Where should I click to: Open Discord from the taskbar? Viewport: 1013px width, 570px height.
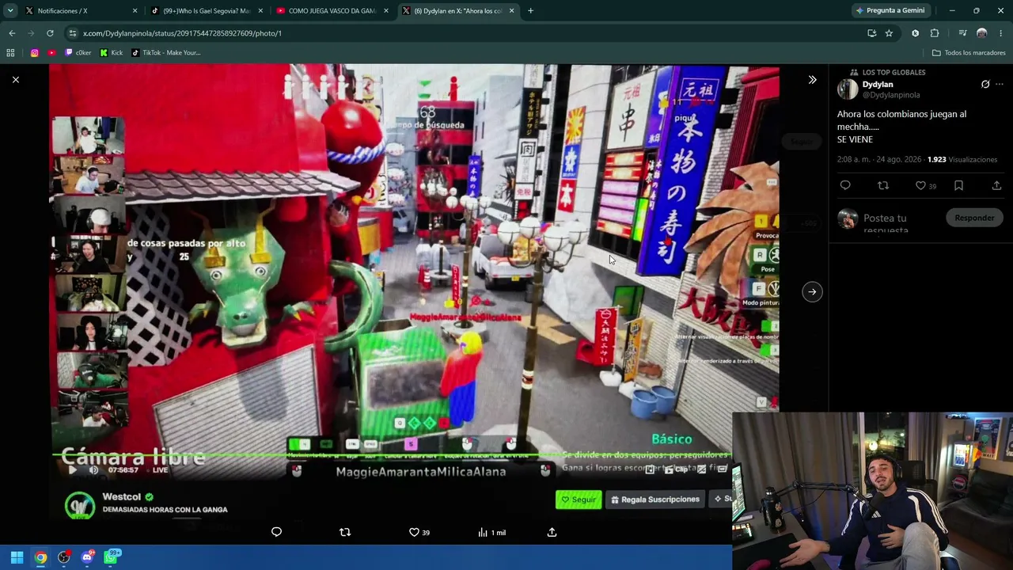coord(87,558)
